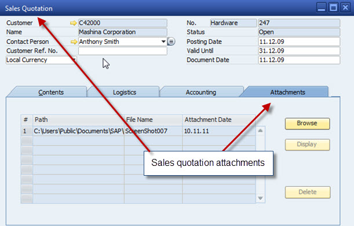Click the document number field 247

[299, 23]
